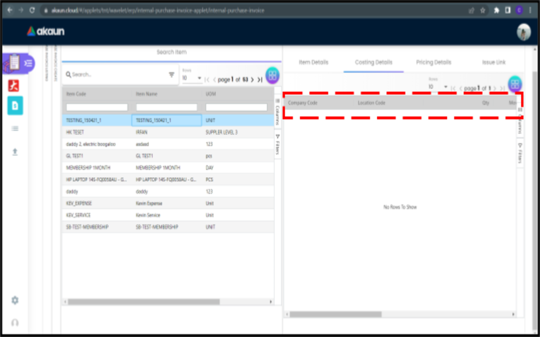Click the UOM column filter box
This screenshot has height=337, width=540.
236,107
